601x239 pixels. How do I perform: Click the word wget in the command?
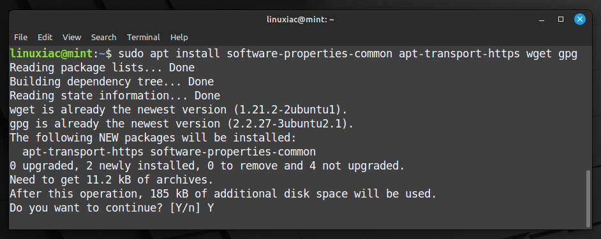point(539,54)
